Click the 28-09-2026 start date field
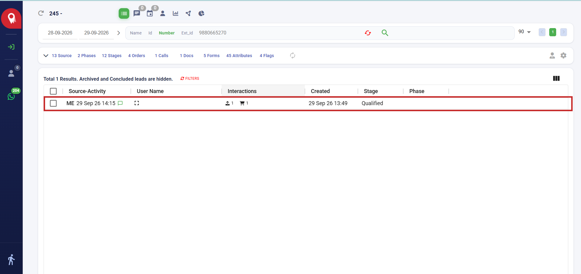The height and width of the screenshot is (274, 581). pyautogui.click(x=60, y=33)
